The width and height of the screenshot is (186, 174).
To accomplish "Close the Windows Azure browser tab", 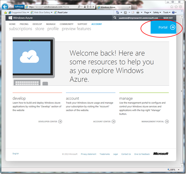I will tap(130, 7).
